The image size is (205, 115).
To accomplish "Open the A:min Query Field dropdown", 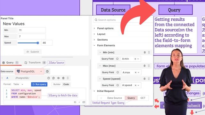I will (x=138, y=59).
